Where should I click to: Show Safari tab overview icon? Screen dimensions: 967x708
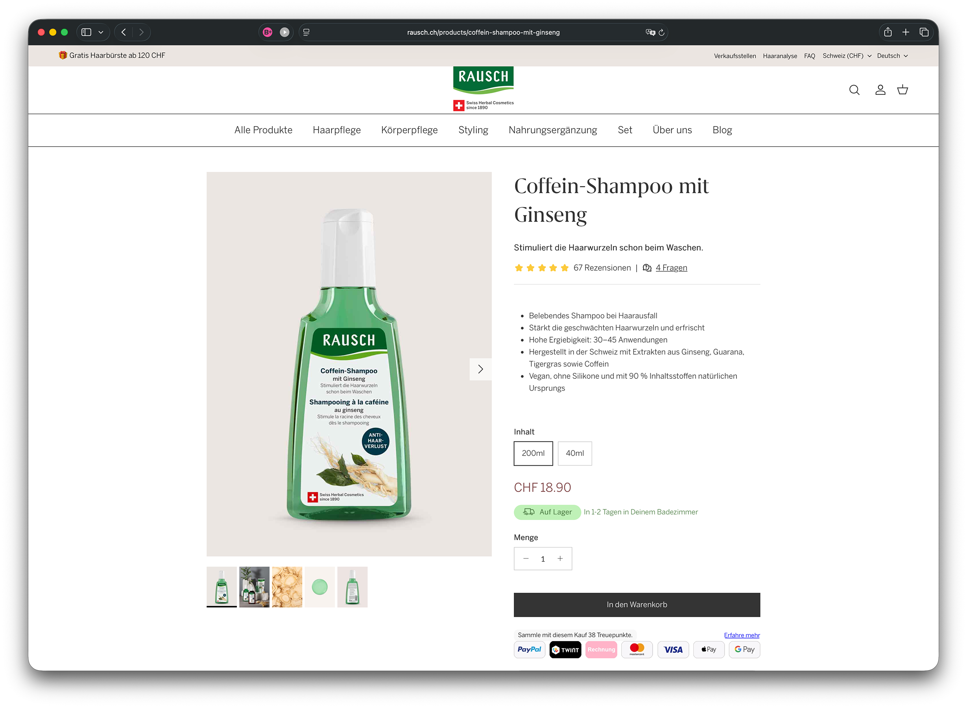tap(924, 32)
